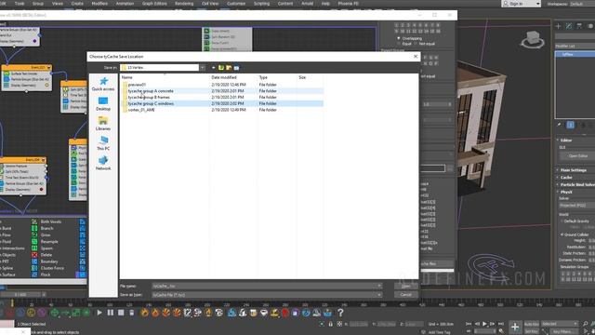Open This PC in save dialog sidebar
This screenshot has width=595, height=335.
103,143
